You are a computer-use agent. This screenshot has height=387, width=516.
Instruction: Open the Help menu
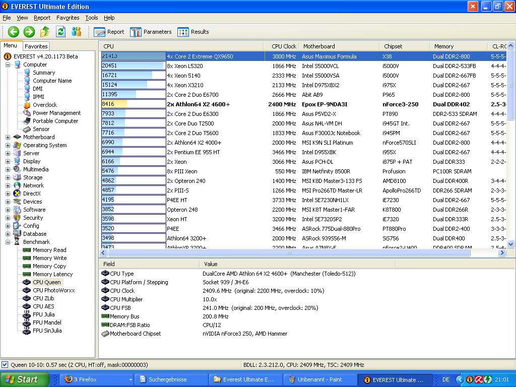[x=109, y=18]
